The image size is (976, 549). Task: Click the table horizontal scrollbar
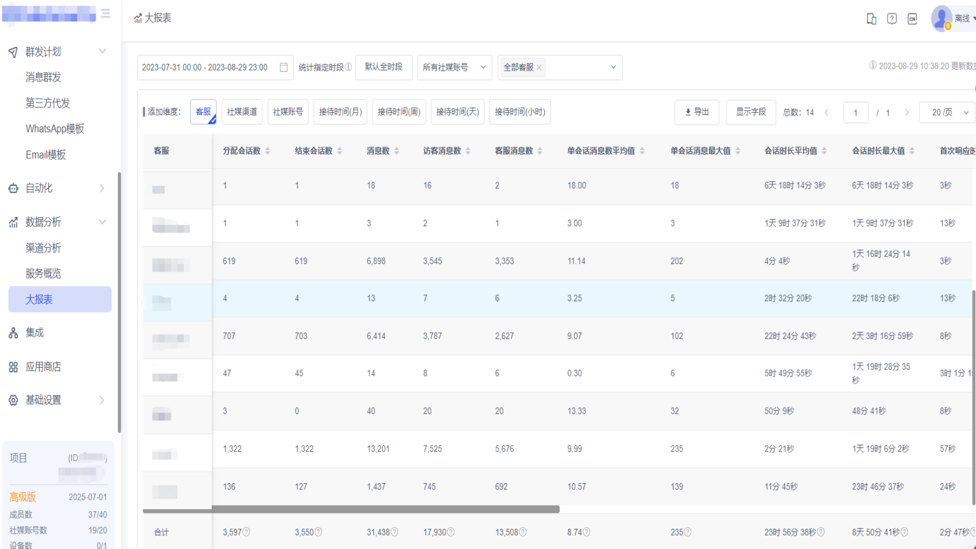[385, 509]
